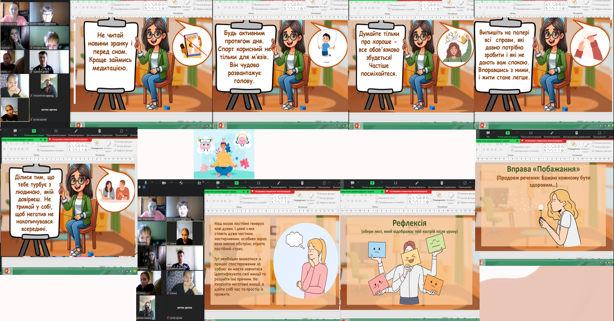Expand chat options arrow above "Ділися тим" slide
Screen dimensions: 614x321
point(20,131)
